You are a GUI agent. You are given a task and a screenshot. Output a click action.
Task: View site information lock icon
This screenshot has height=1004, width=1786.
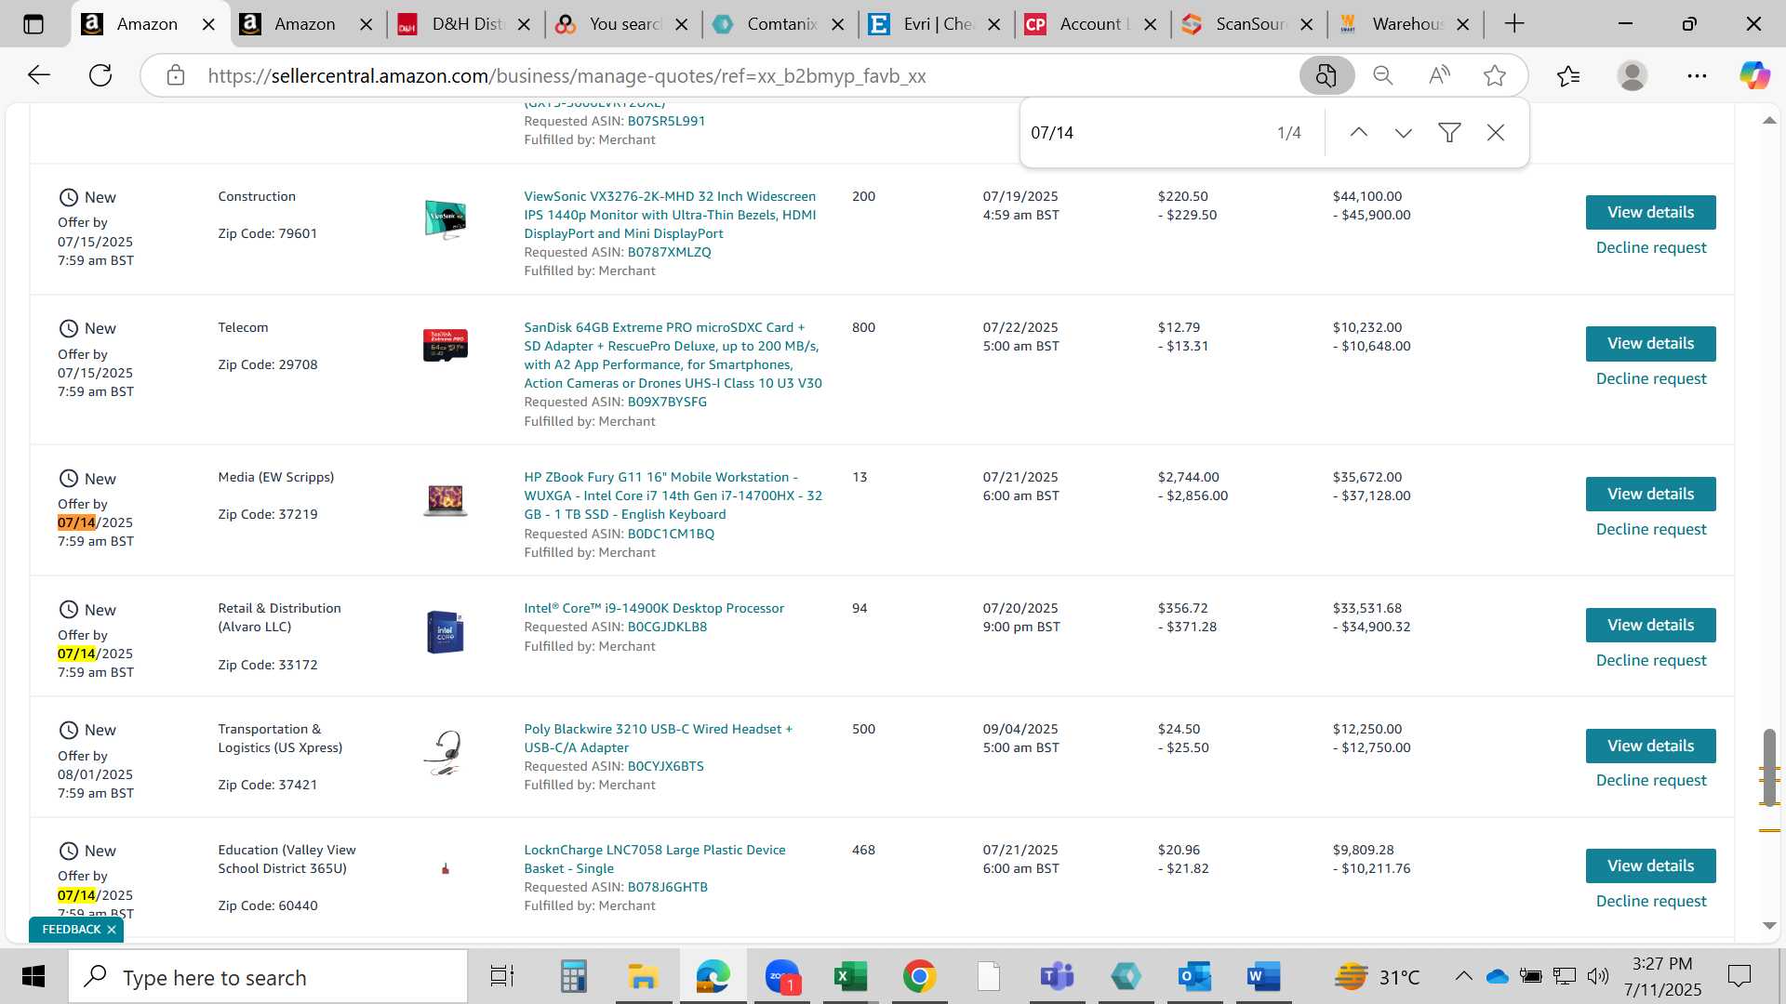click(176, 75)
